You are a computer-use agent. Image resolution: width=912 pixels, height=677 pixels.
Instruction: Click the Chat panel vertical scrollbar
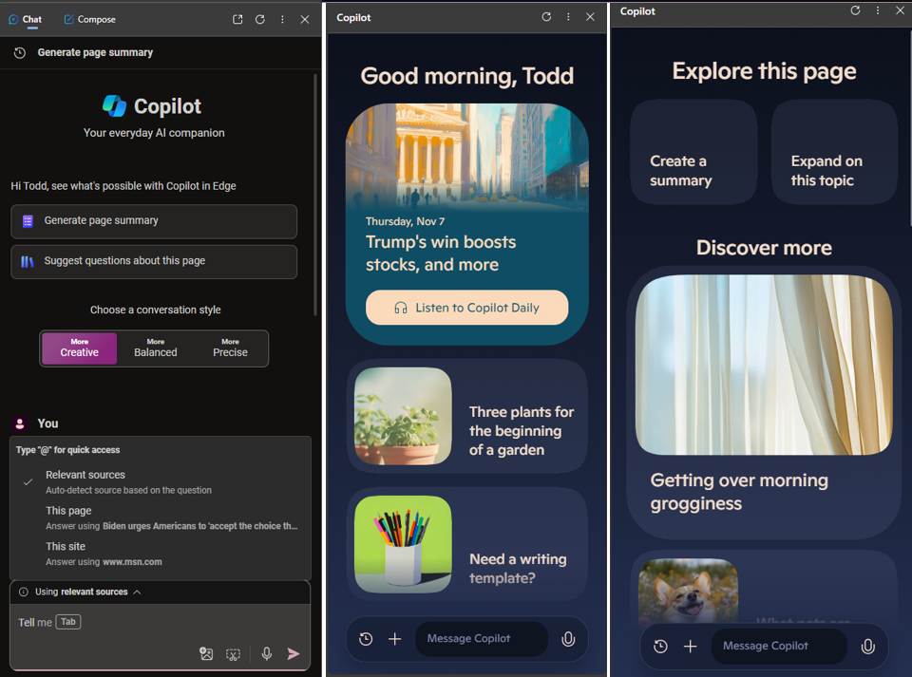point(316,190)
